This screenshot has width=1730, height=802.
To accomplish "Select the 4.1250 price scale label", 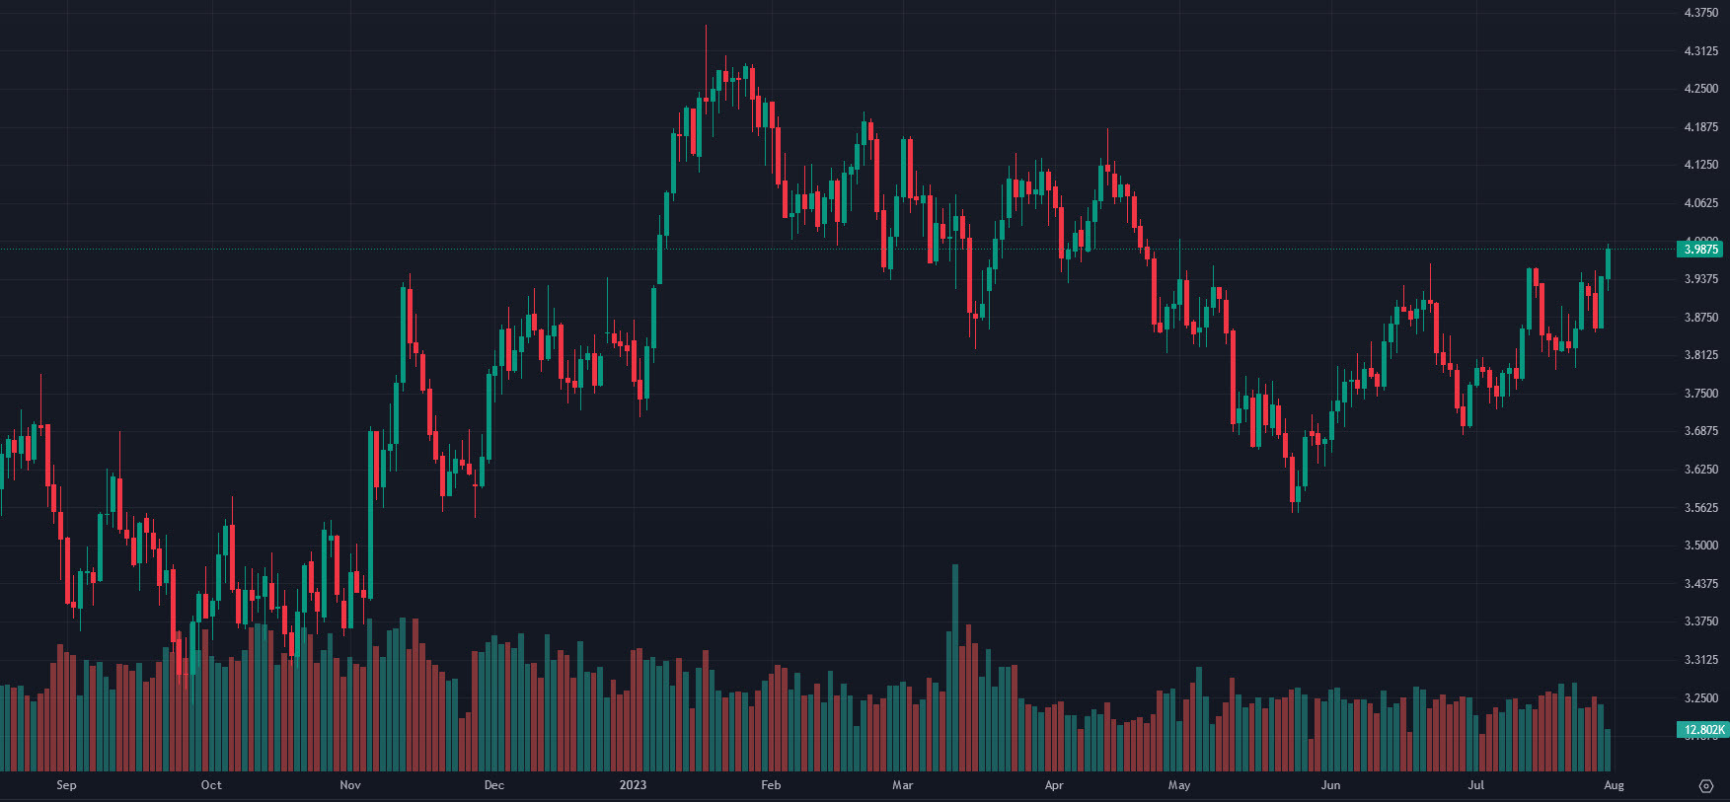I will (x=1700, y=165).
